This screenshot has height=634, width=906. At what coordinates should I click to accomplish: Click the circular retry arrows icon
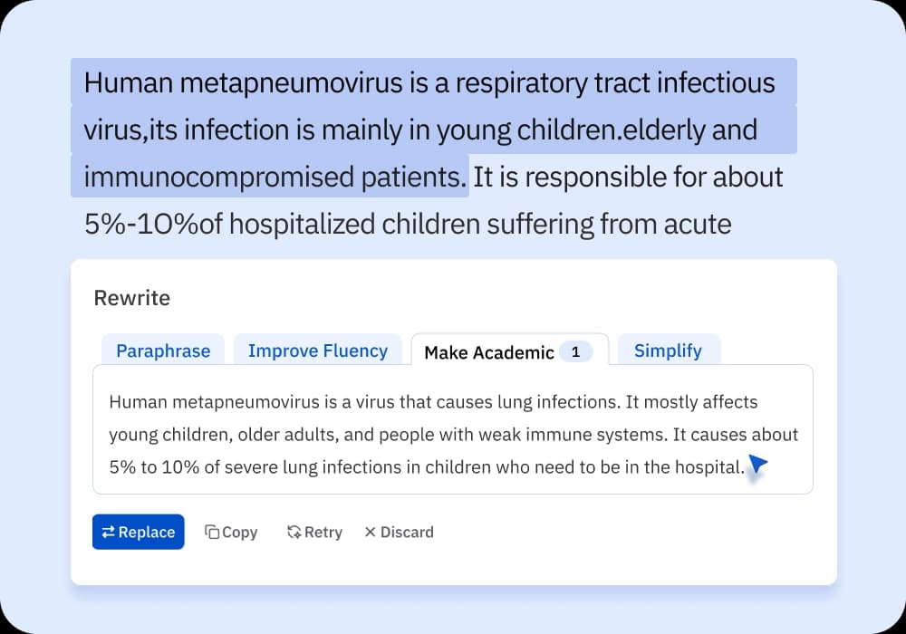(294, 533)
